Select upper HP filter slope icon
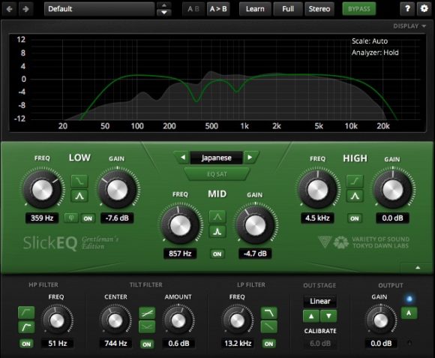Image resolution: width=435 pixels, height=358 pixels. click(26, 312)
